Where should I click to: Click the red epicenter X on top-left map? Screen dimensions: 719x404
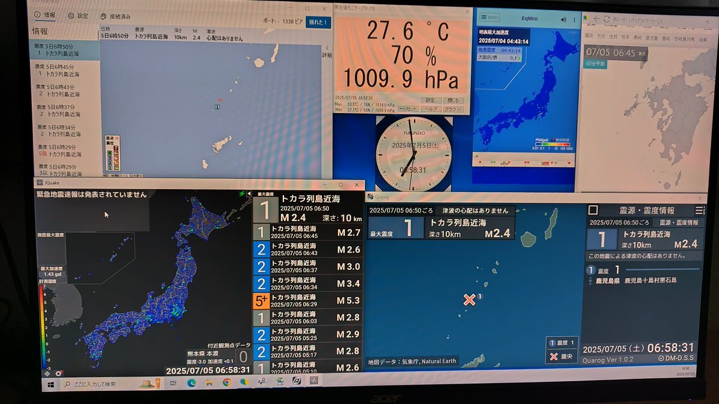tap(220, 100)
